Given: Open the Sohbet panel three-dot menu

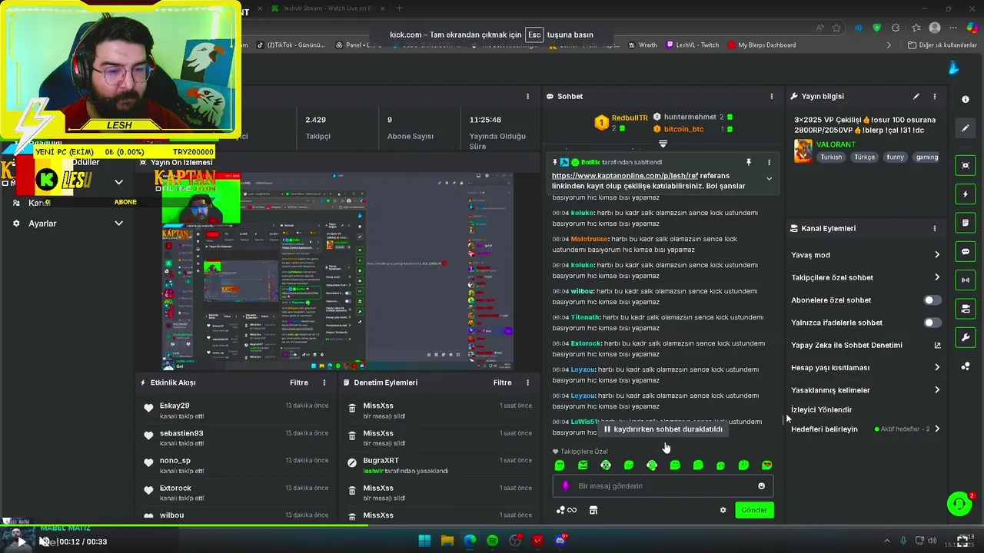Looking at the screenshot, I should [772, 96].
